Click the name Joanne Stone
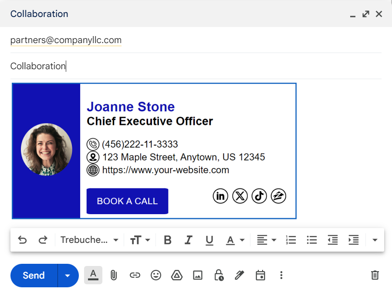392x296 pixels. [x=131, y=107]
